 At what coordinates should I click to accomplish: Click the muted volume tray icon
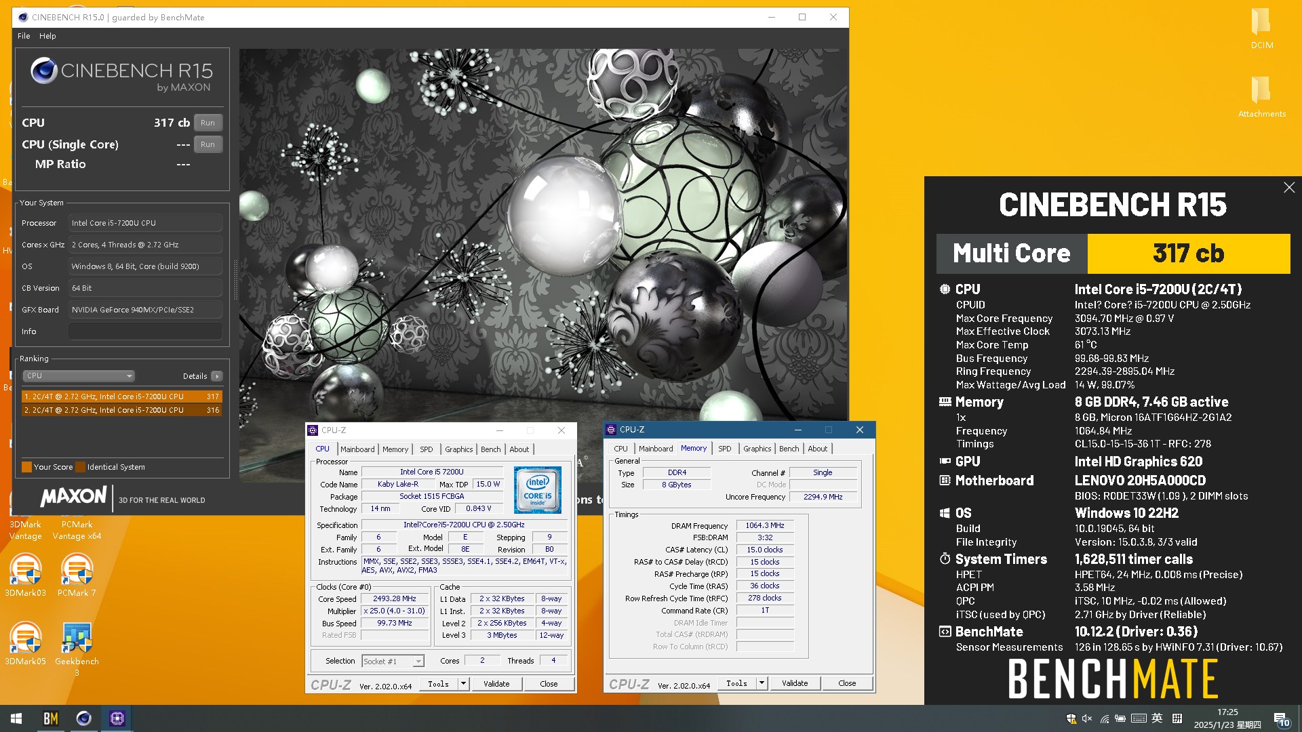(x=1087, y=718)
